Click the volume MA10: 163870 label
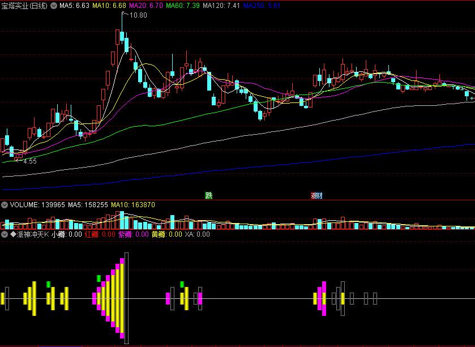Screen dimensions: 475x347 (133, 205)
